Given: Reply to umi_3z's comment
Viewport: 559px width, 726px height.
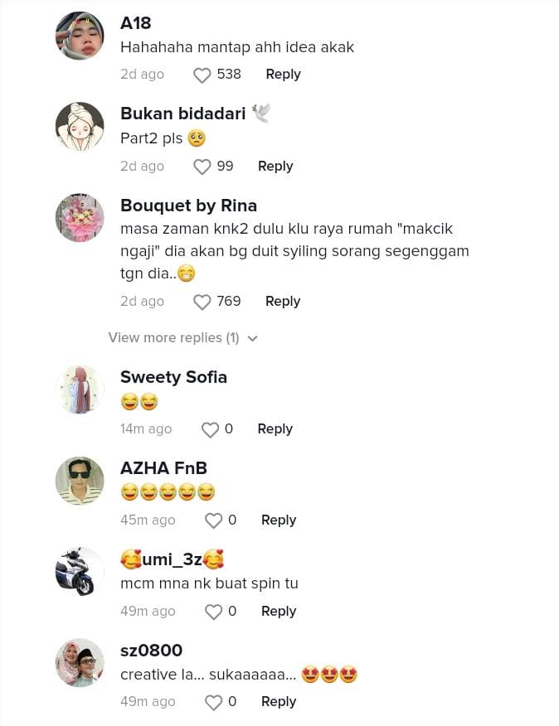Looking at the screenshot, I should coord(279,612).
